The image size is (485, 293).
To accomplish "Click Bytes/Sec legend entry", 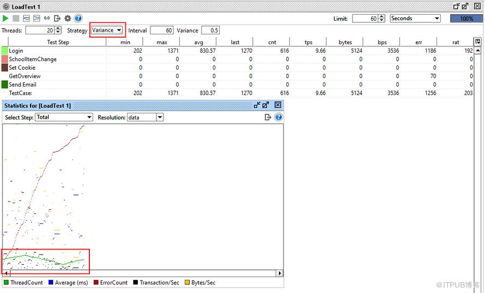I will click(x=200, y=283).
